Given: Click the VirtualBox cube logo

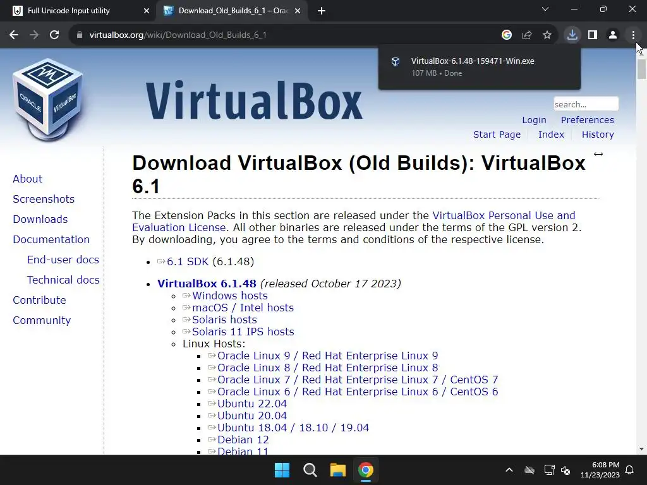Looking at the screenshot, I should (x=48, y=100).
